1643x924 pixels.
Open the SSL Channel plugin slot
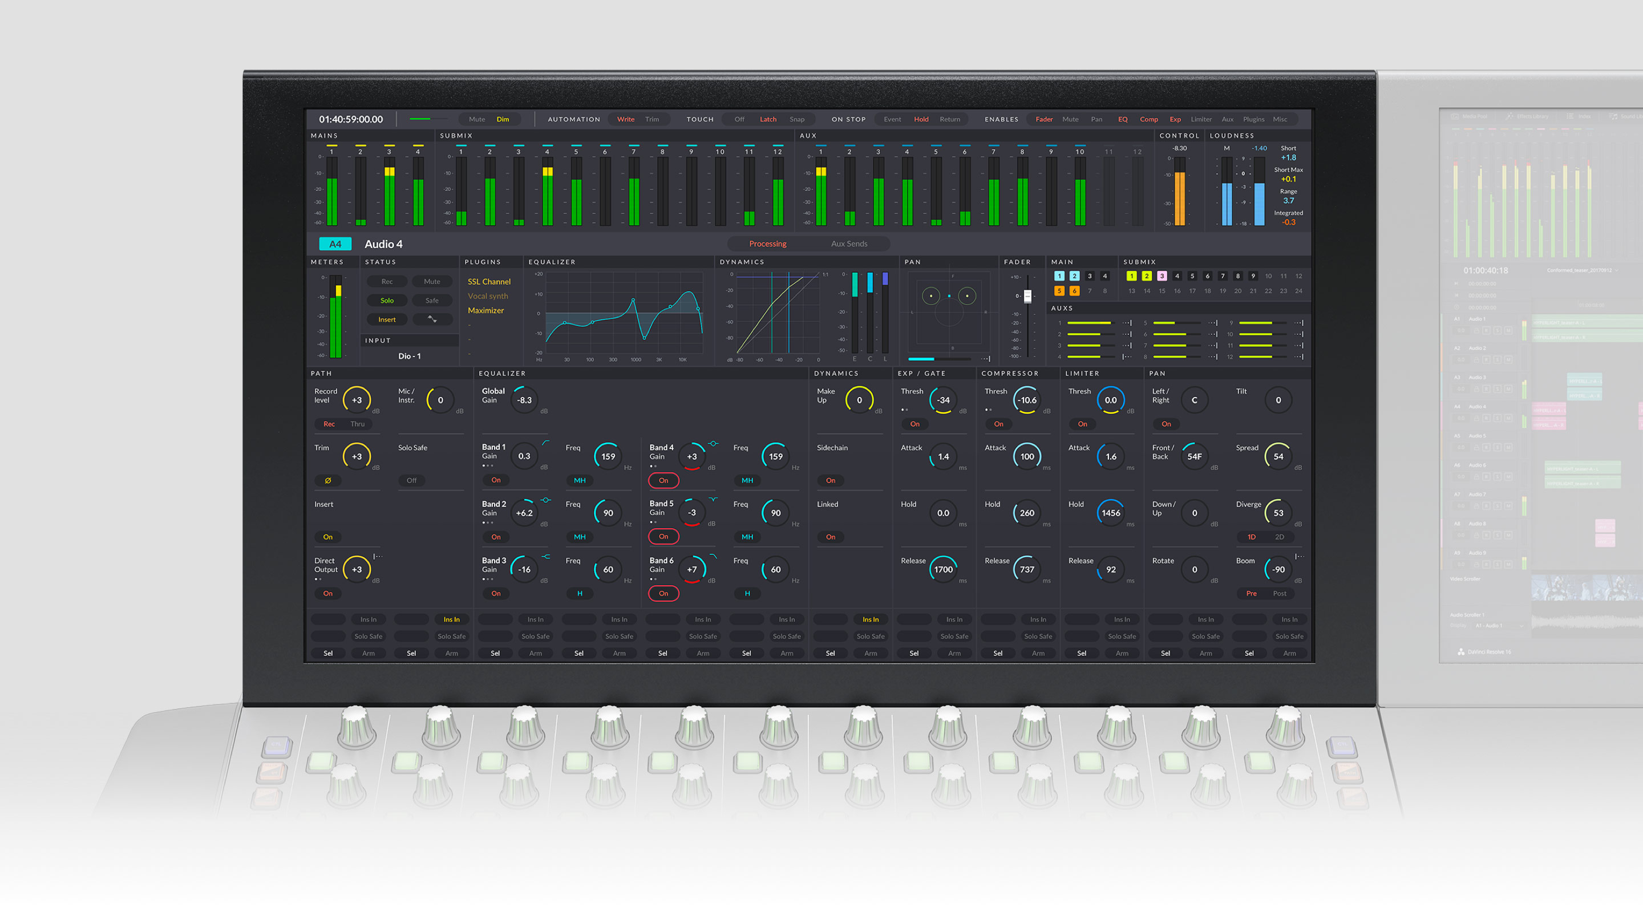pos(489,281)
